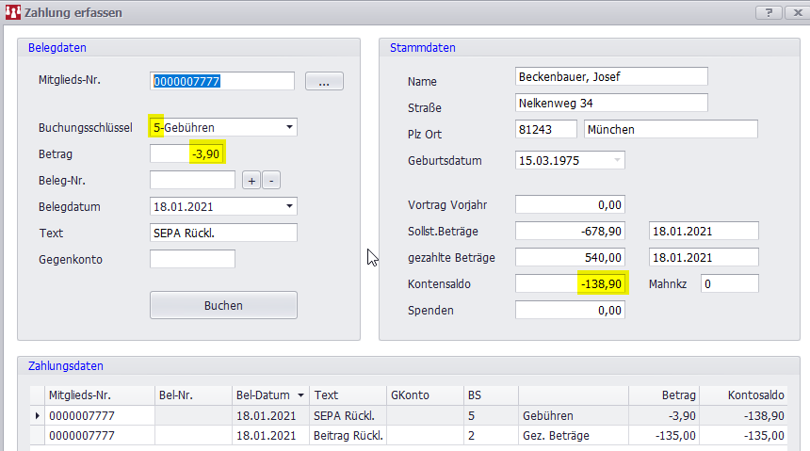Click the Mitglieds-Nr. input field
This screenshot has height=451, width=810.
point(223,82)
